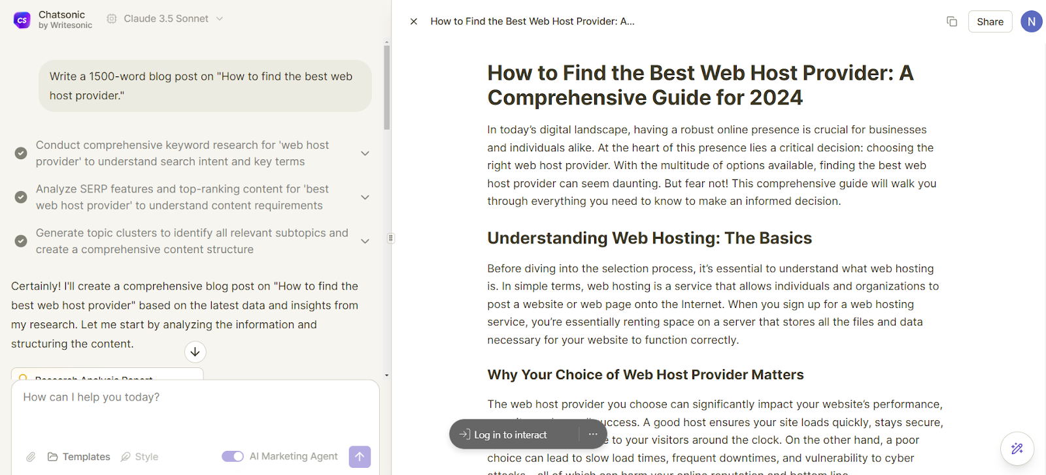
Task: Toggle the AI Marketing Agent switch
Action: (x=233, y=457)
